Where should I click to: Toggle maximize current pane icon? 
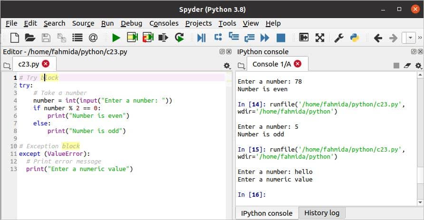pos(304,38)
